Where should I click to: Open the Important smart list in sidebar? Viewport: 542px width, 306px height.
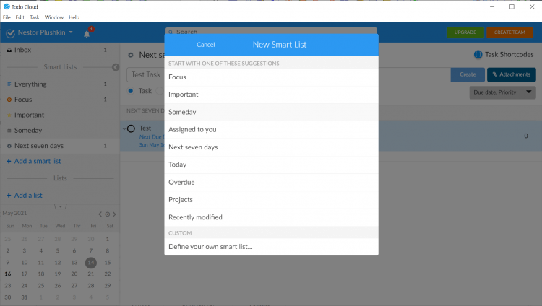[x=60, y=115]
